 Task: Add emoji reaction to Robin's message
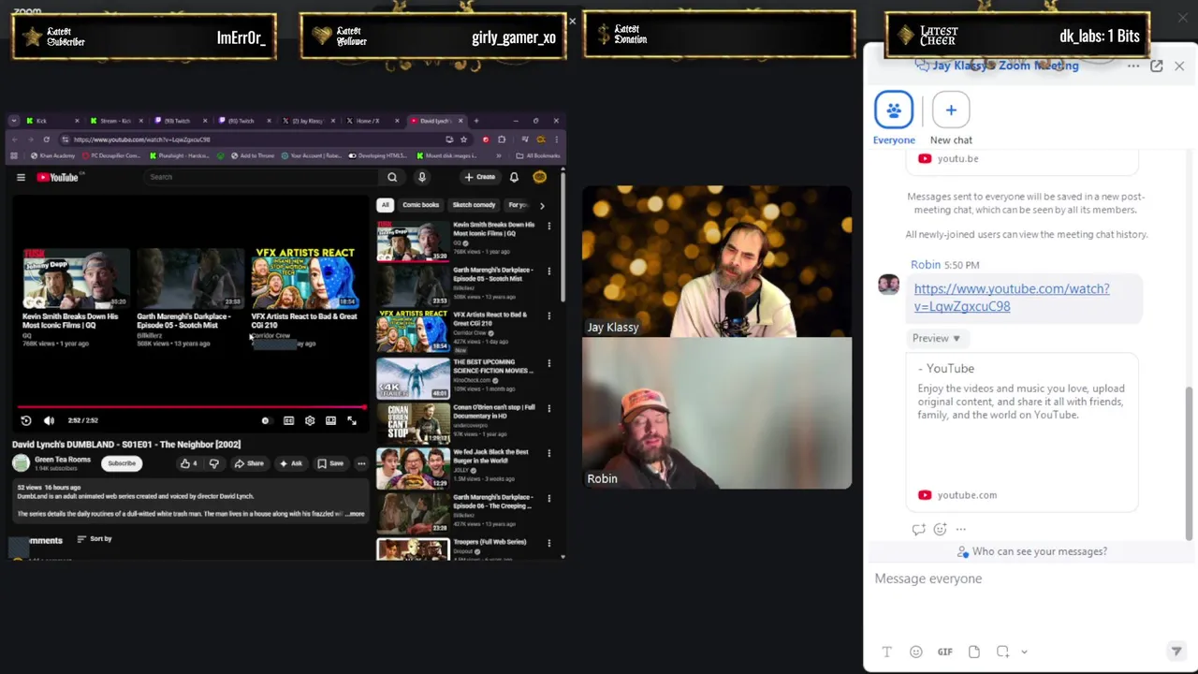pos(940,529)
